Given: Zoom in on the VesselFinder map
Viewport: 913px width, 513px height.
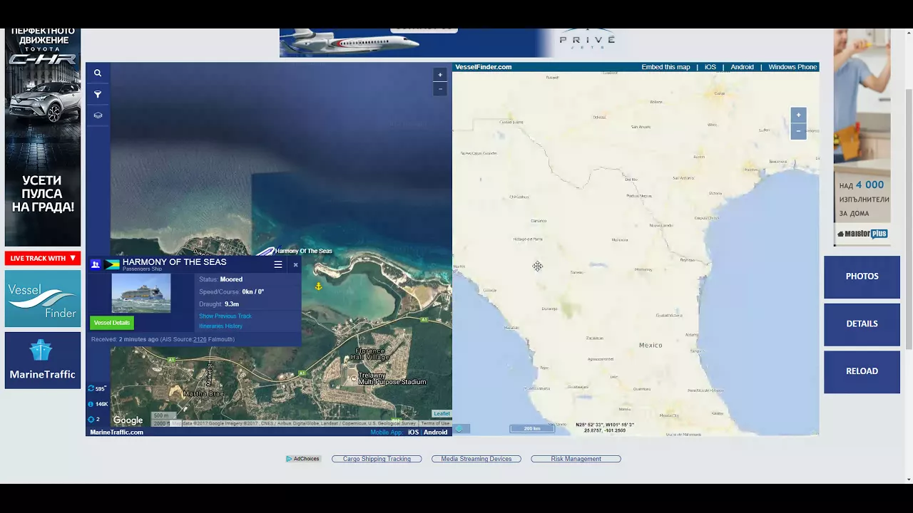Looking at the screenshot, I should 798,115.
